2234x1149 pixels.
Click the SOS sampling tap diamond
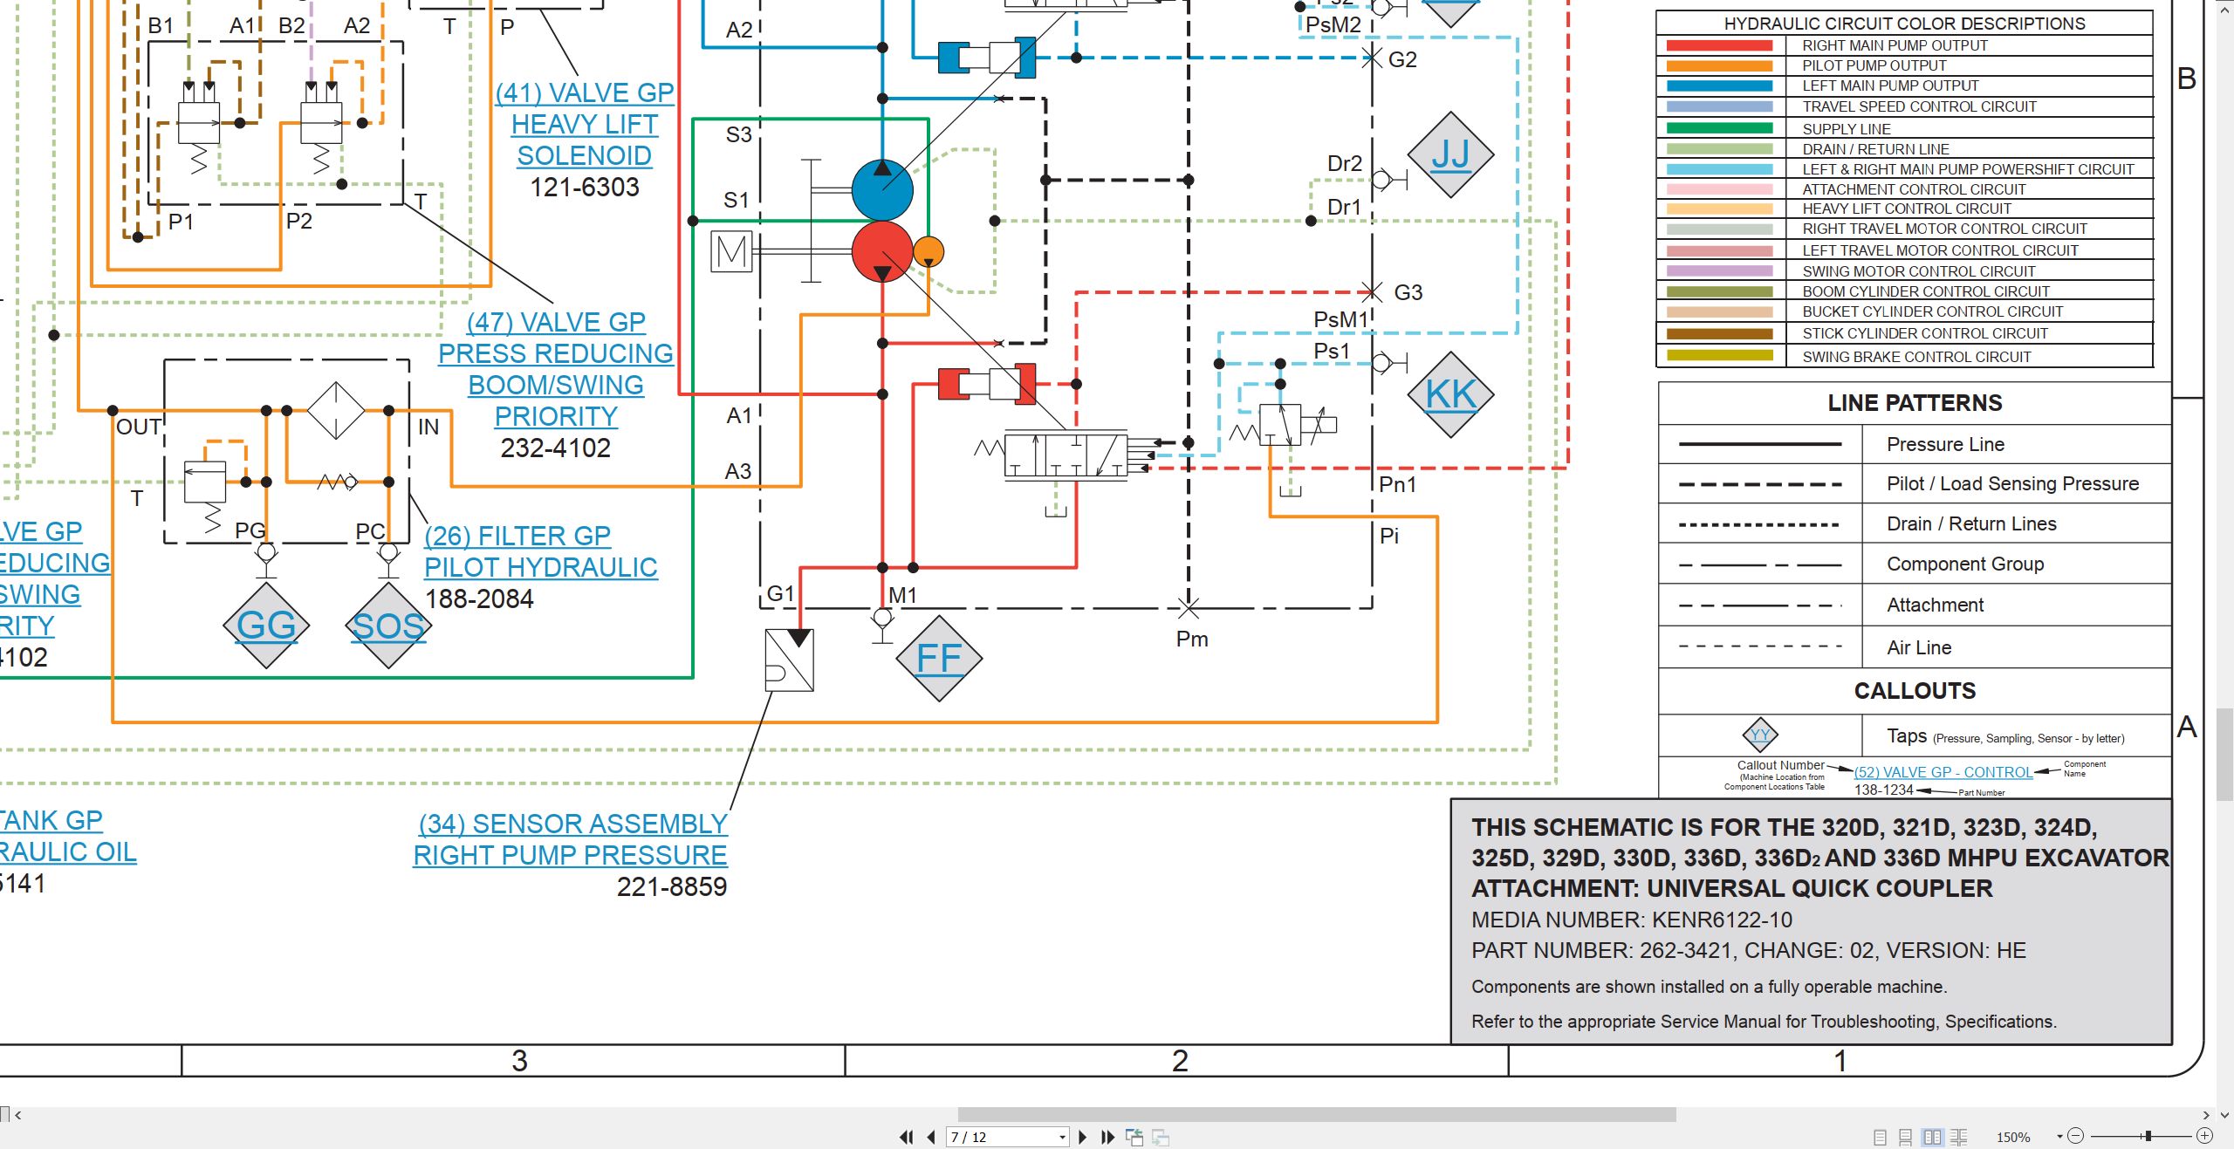click(388, 626)
